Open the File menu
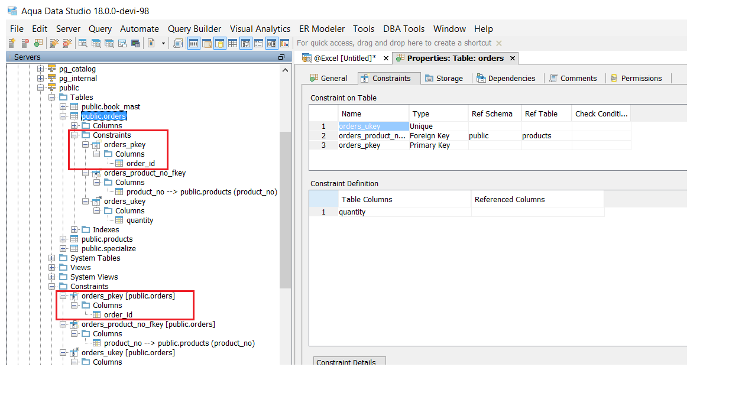This screenshot has height=409, width=729. pyautogui.click(x=17, y=29)
